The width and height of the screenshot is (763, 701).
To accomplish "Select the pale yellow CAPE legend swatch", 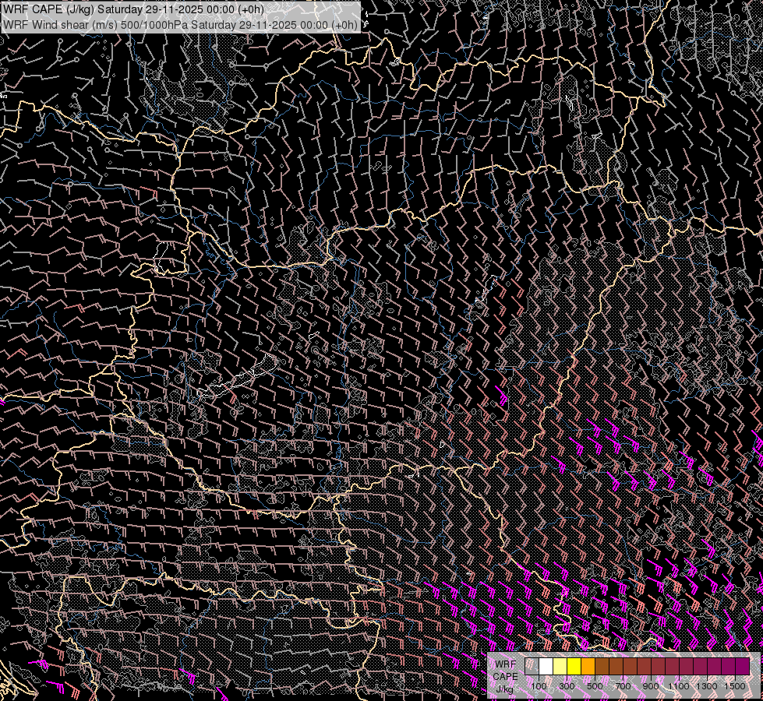I will [x=560, y=666].
